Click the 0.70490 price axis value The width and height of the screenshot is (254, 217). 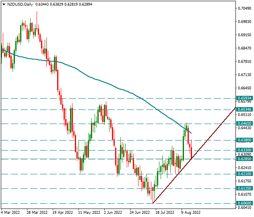tap(244, 8)
